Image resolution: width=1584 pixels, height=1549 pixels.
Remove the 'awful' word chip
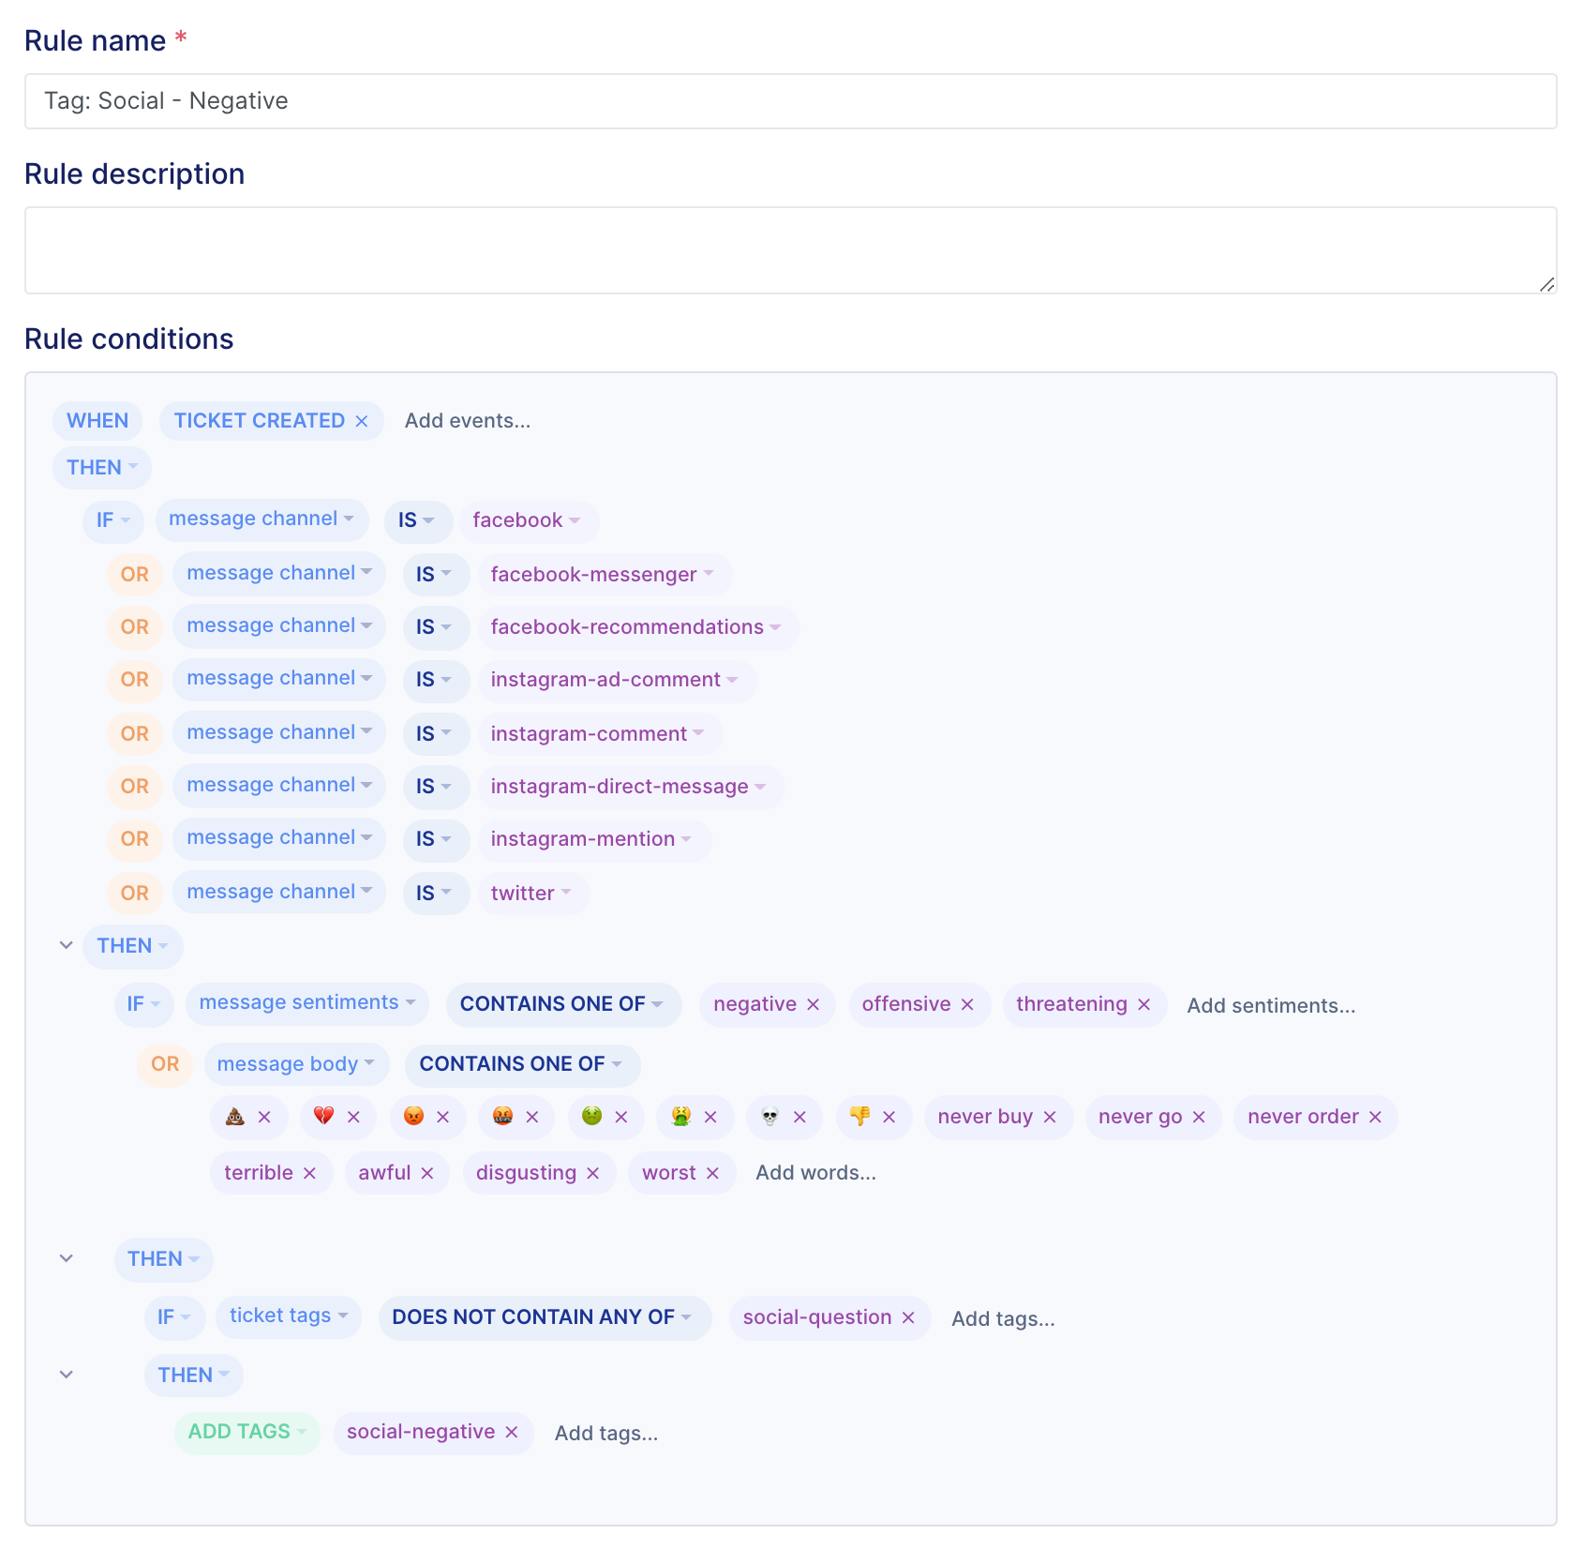click(427, 1173)
